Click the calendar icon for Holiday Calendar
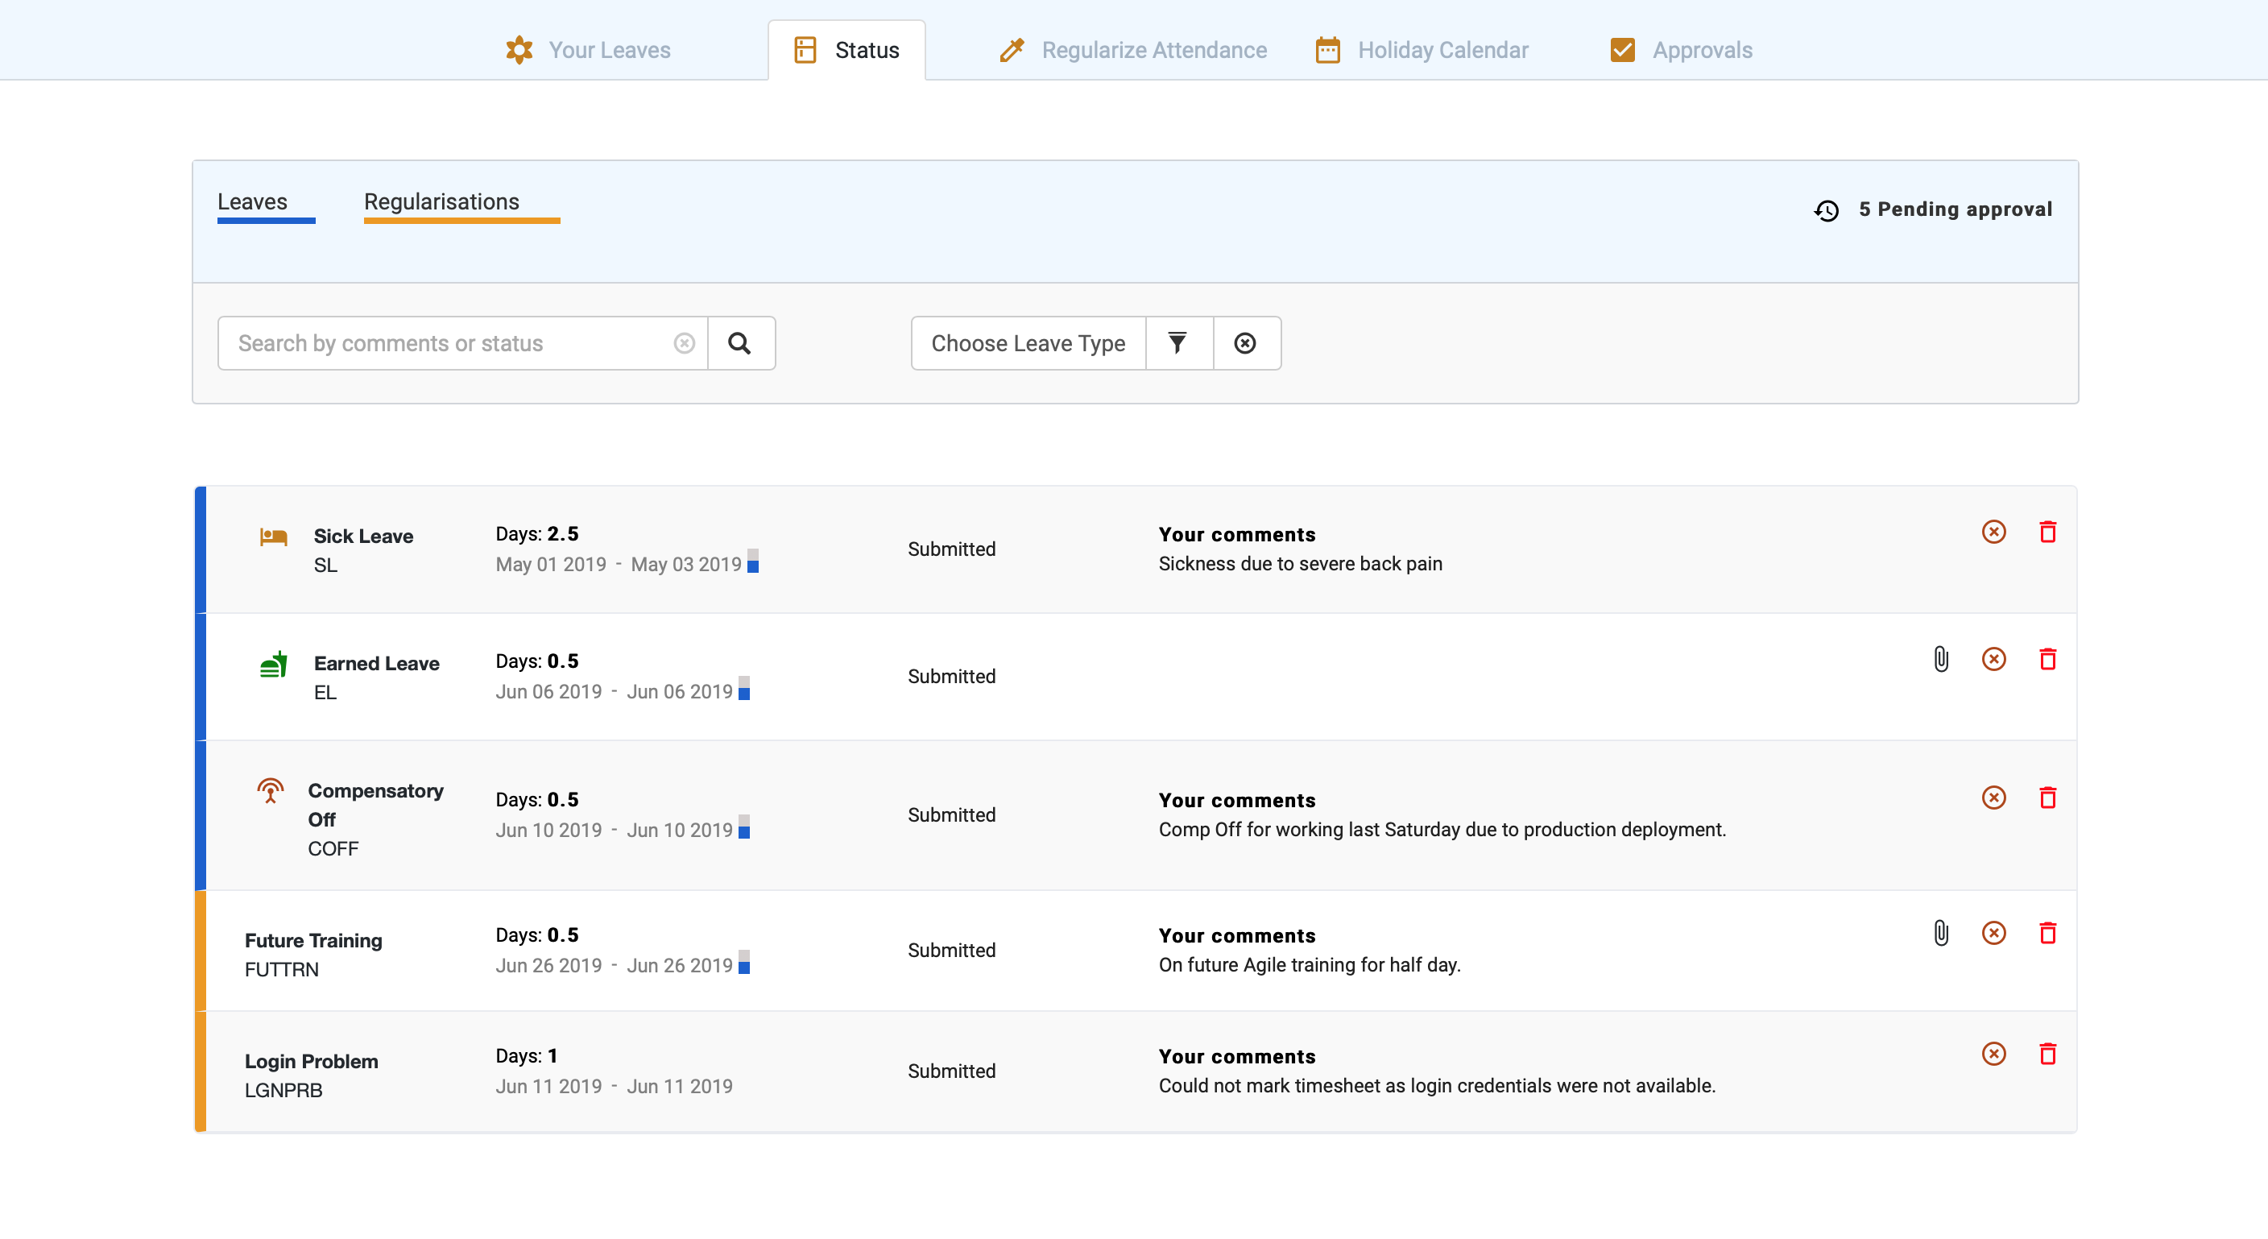The width and height of the screenshot is (2268, 1239). click(x=1327, y=50)
